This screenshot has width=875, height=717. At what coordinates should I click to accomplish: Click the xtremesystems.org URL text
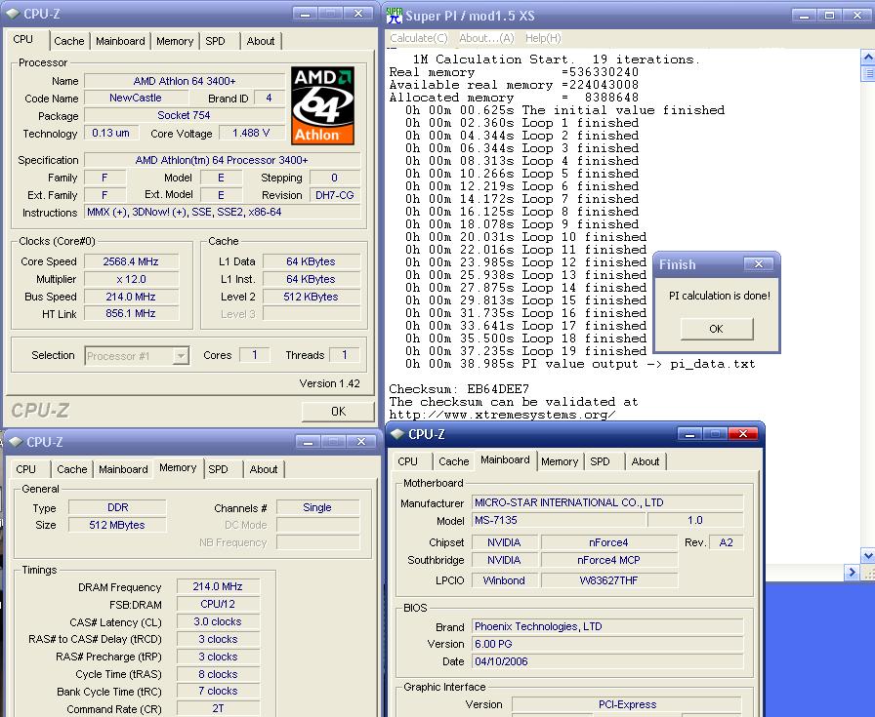502,415
